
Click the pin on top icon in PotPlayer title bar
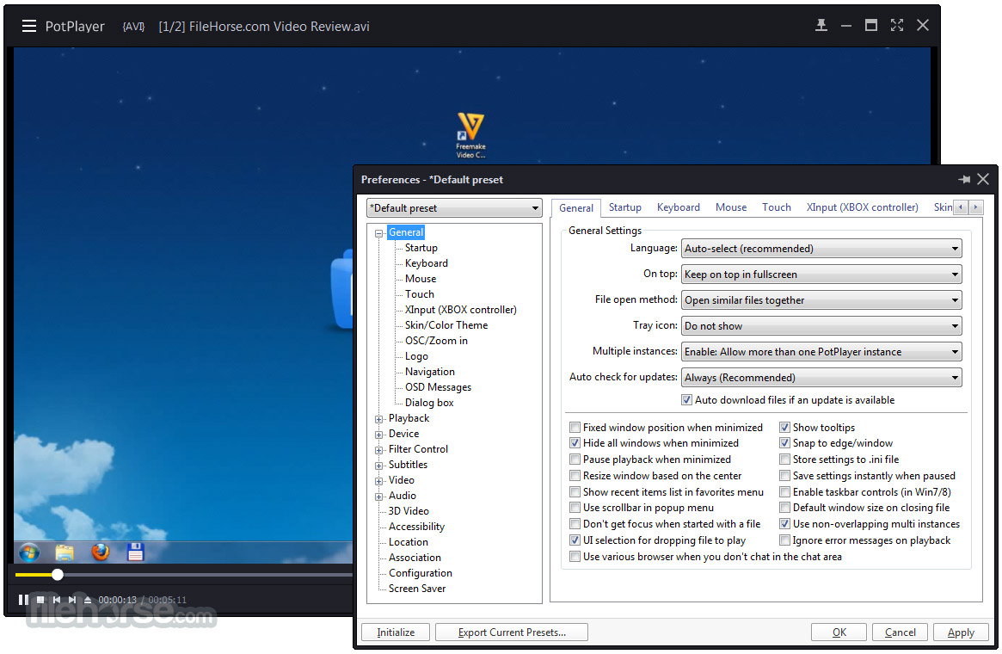(x=821, y=26)
